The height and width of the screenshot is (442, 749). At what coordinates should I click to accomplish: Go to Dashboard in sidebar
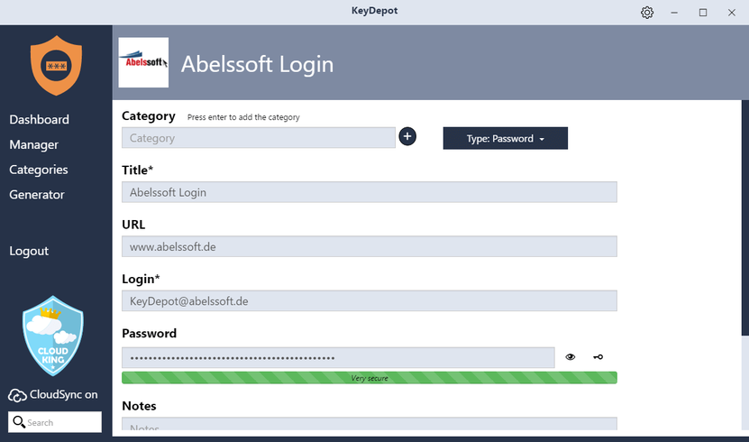(x=39, y=119)
